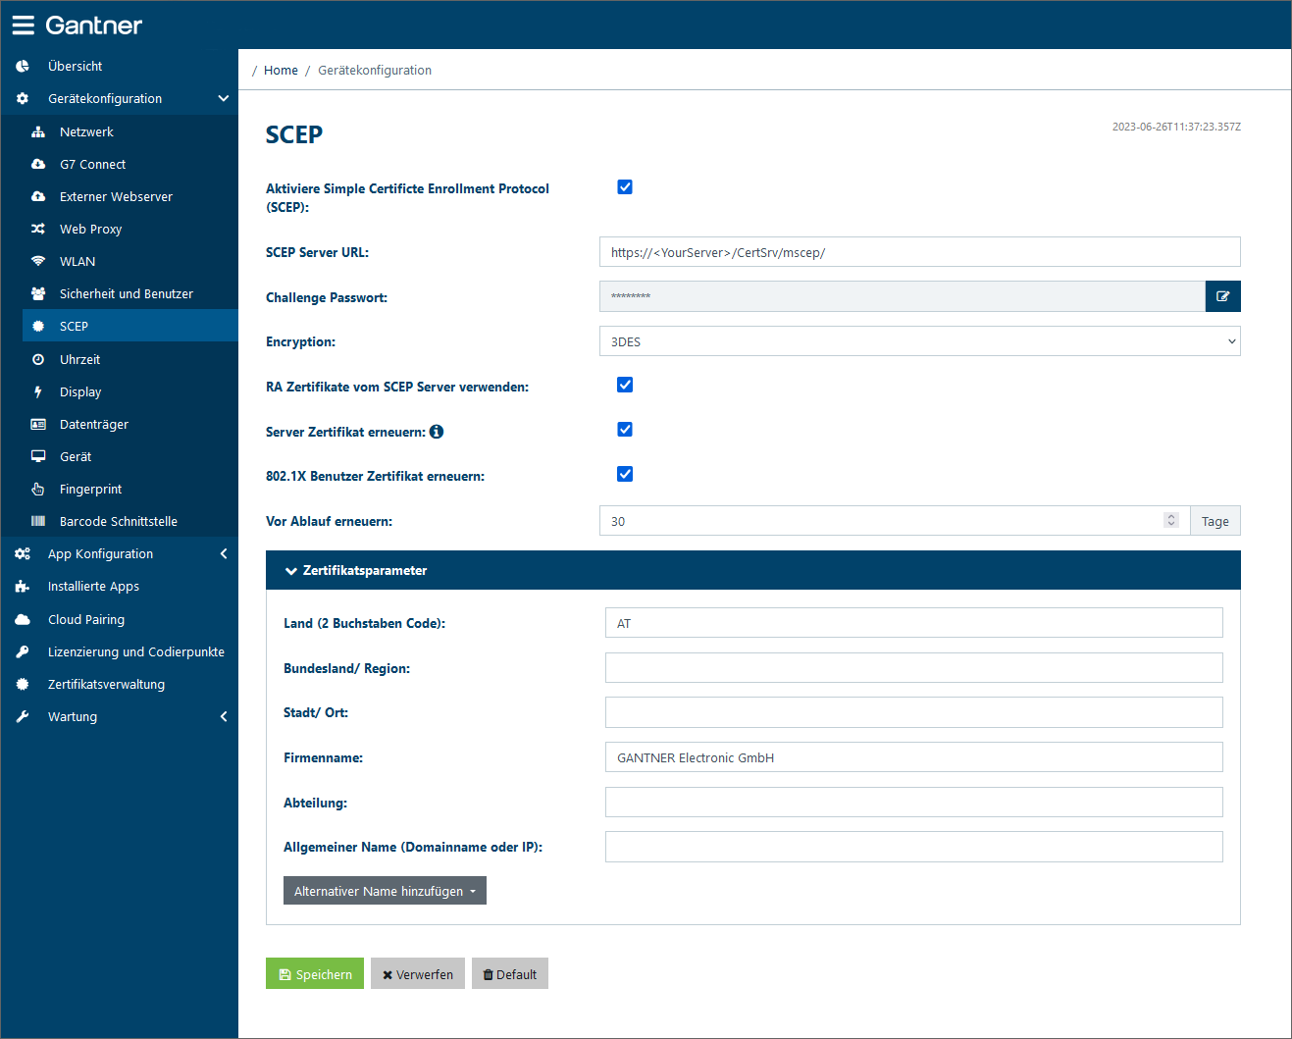Screen dimensions: 1292x1039
Task: Click the Cloud Pairing cloud icon
Action: pos(23,619)
